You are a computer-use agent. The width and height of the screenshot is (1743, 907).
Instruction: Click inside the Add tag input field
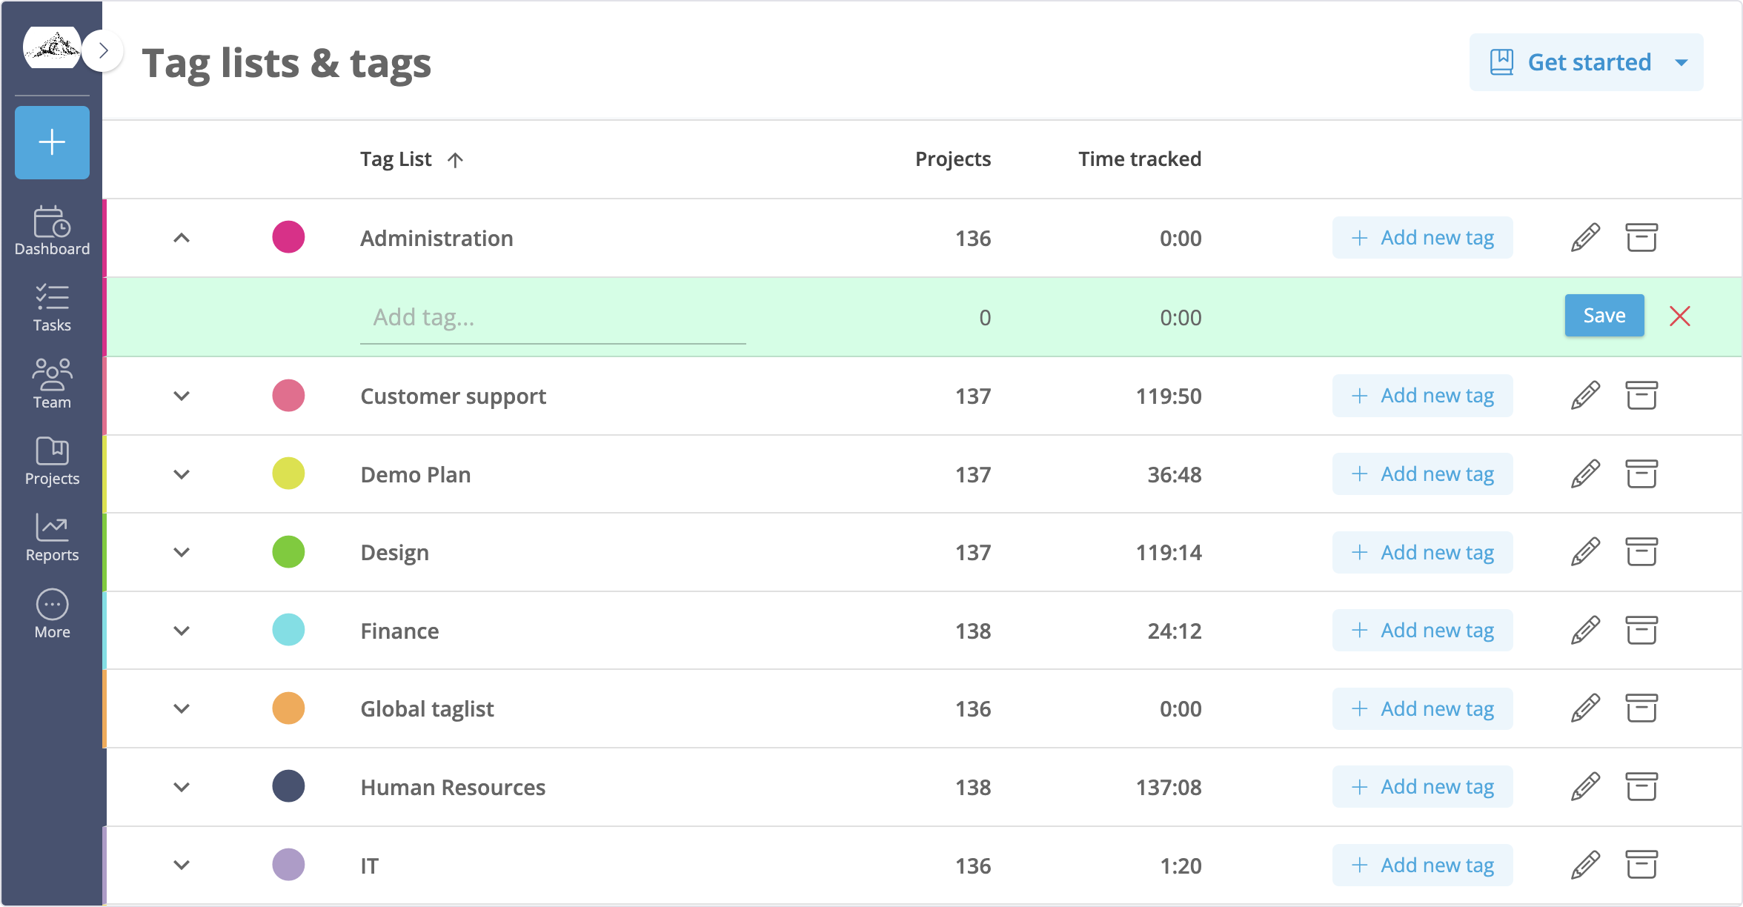pos(552,317)
